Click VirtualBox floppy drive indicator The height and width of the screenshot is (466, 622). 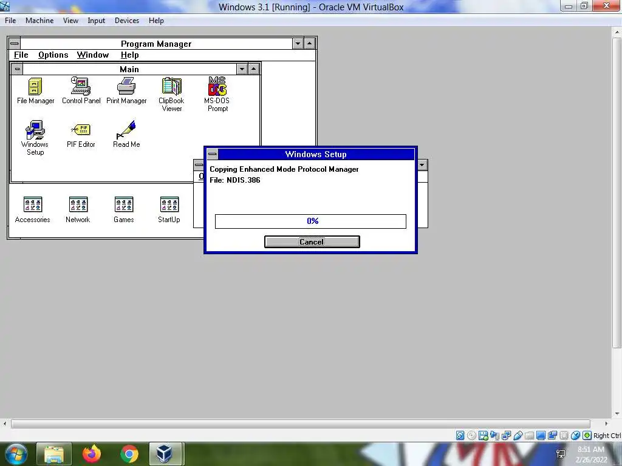483,436
